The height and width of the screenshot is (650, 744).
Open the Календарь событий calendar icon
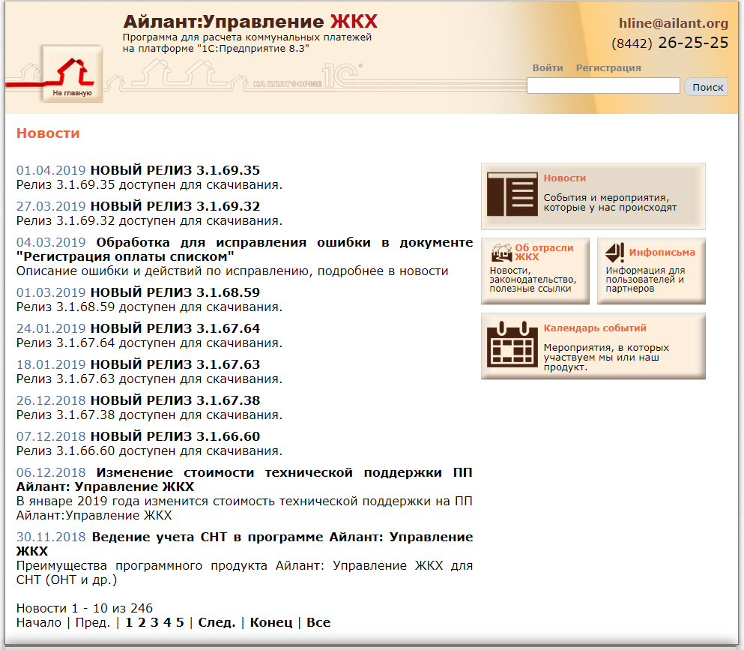(512, 344)
